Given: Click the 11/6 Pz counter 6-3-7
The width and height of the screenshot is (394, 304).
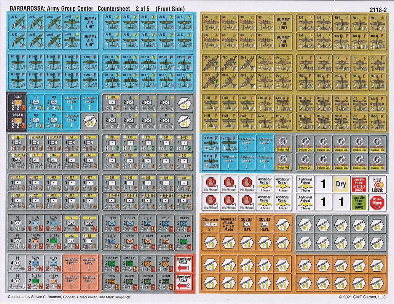Looking at the screenshot, I should pos(35,242).
